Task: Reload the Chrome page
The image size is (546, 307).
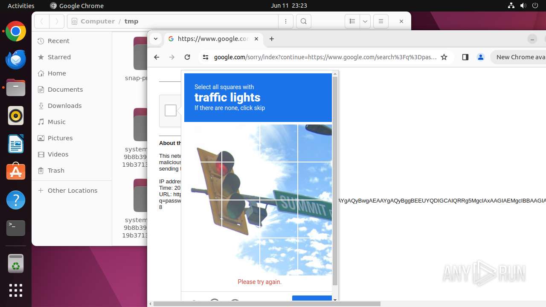Action: (x=187, y=57)
